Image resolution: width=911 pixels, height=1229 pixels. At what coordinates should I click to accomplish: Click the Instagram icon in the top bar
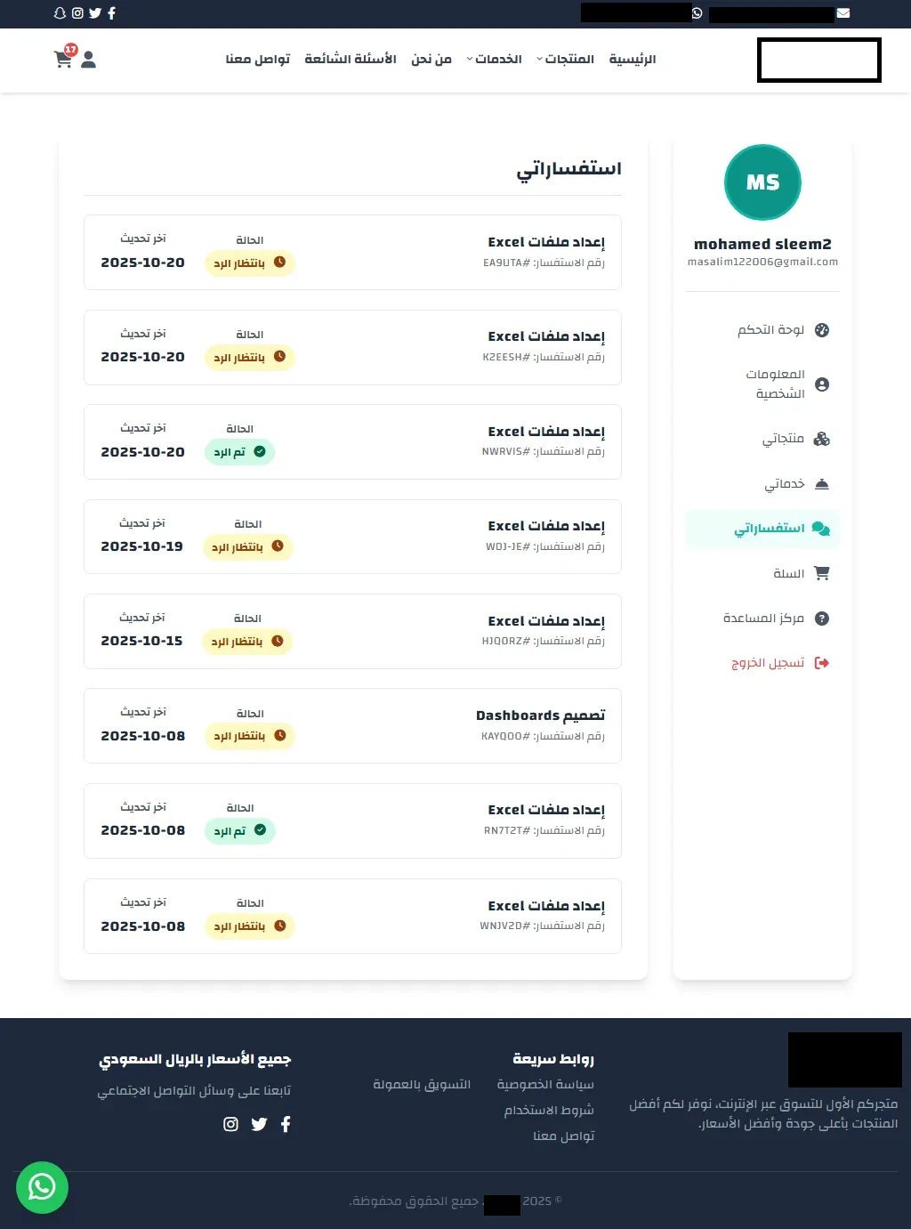pos(77,13)
